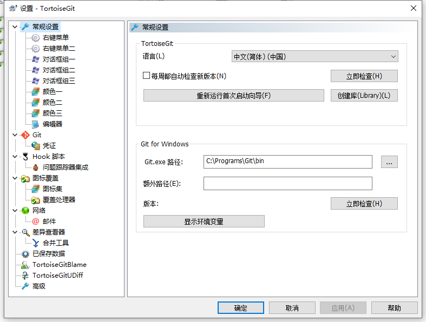Click the 额外路径 input field
This screenshot has width=426, height=322.
click(x=288, y=183)
